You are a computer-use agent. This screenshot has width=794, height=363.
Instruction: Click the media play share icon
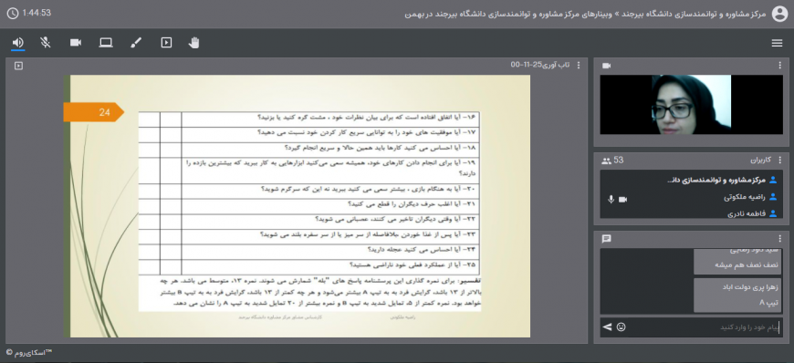[x=166, y=43]
